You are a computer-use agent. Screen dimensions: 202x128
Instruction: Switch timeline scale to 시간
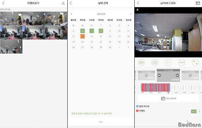[194, 111]
